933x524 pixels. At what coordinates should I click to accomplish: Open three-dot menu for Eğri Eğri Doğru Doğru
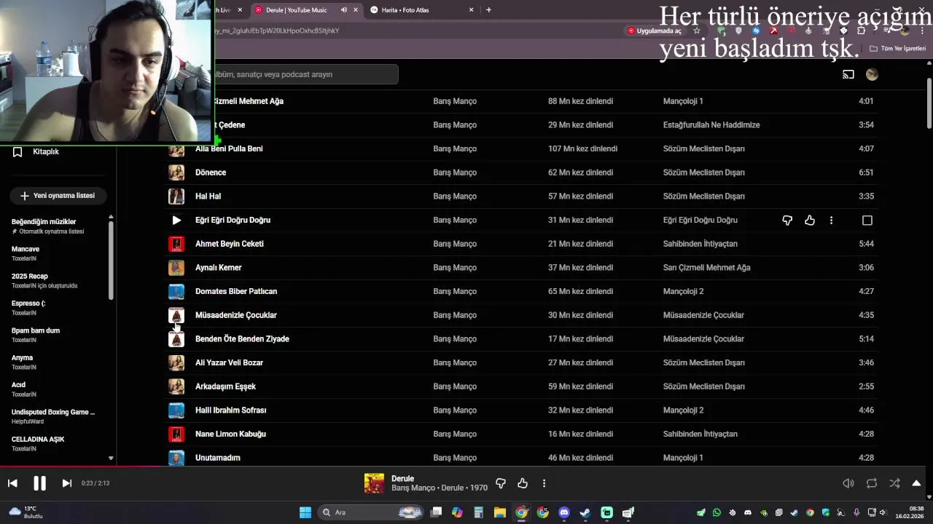click(831, 221)
